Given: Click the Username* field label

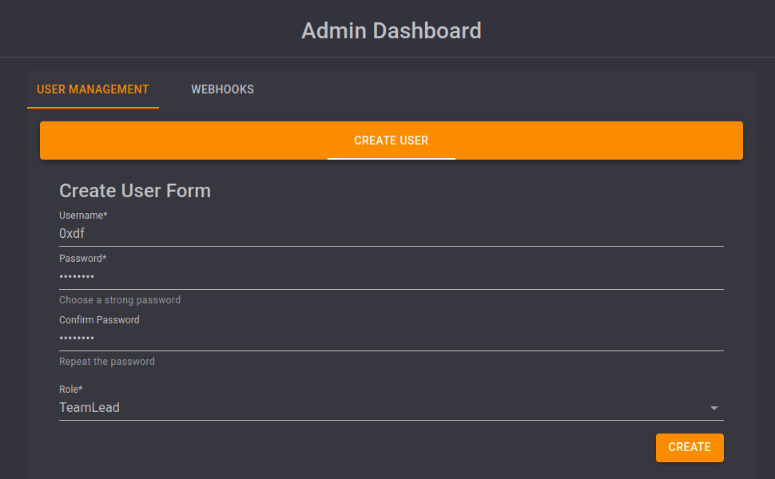Looking at the screenshot, I should click(x=83, y=216).
